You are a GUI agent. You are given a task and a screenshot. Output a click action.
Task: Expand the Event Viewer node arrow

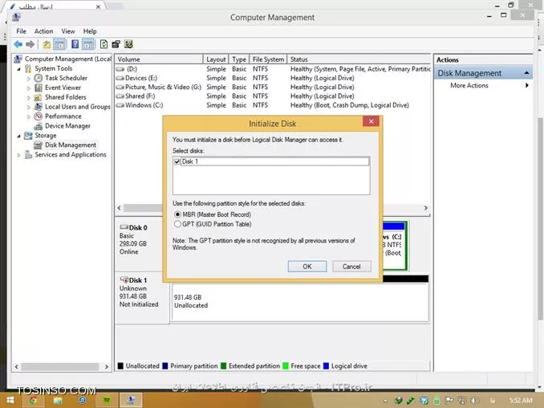point(29,88)
